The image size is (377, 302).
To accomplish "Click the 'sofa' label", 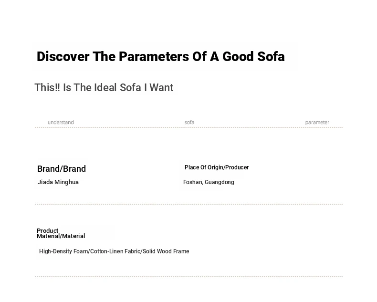I will pyautogui.click(x=189, y=122).
